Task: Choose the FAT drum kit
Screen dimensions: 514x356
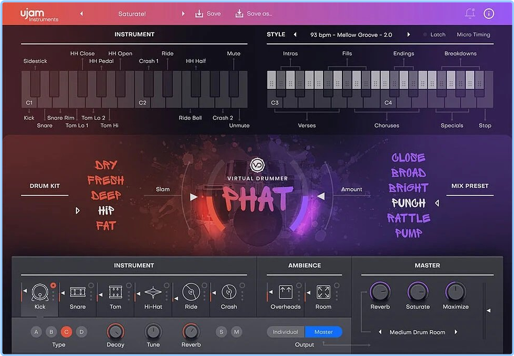Action: (106, 226)
